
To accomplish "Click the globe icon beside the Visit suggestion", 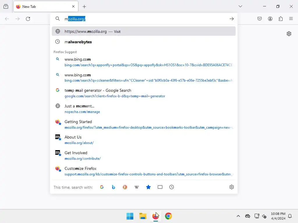I will (58, 31).
